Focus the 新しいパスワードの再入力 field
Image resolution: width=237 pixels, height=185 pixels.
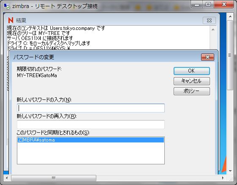pos(91,124)
